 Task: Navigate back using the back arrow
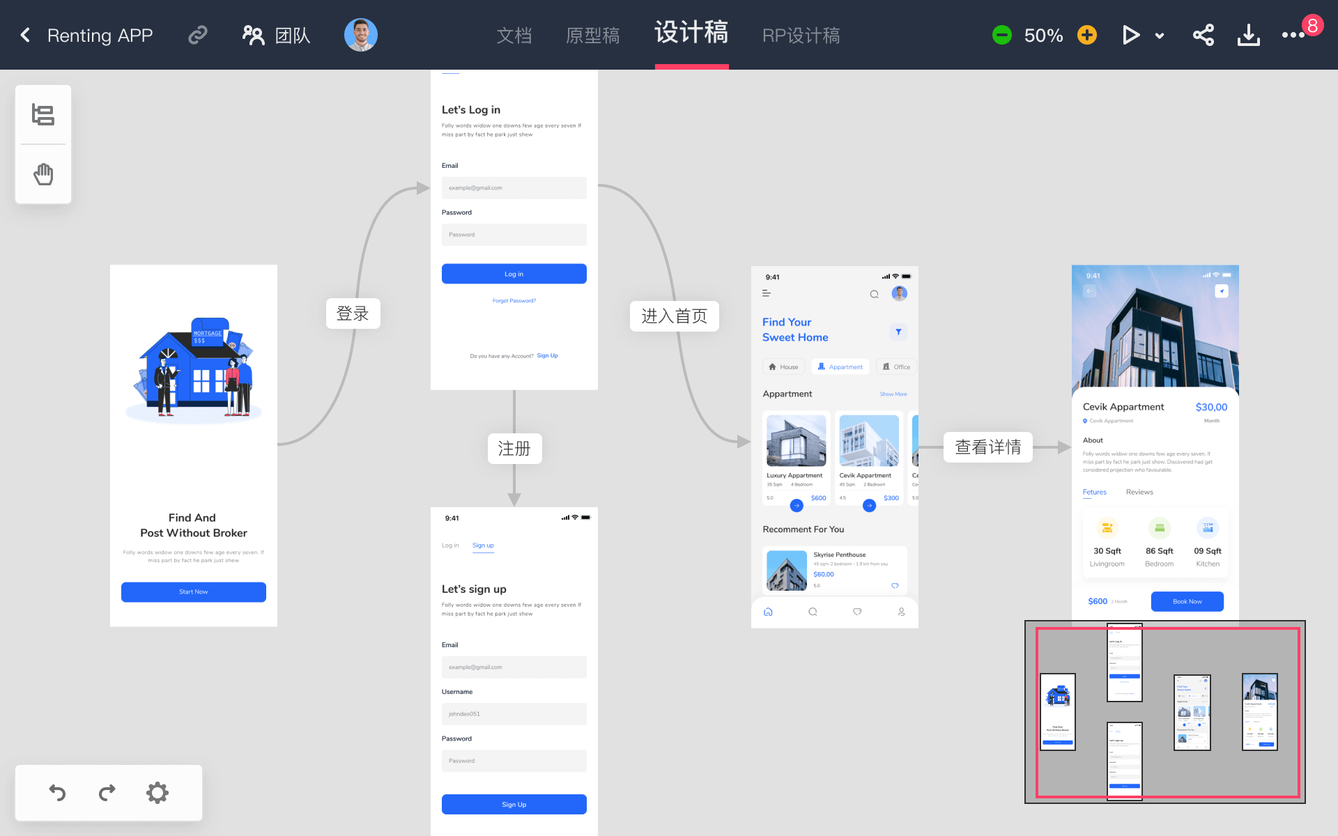pyautogui.click(x=25, y=35)
